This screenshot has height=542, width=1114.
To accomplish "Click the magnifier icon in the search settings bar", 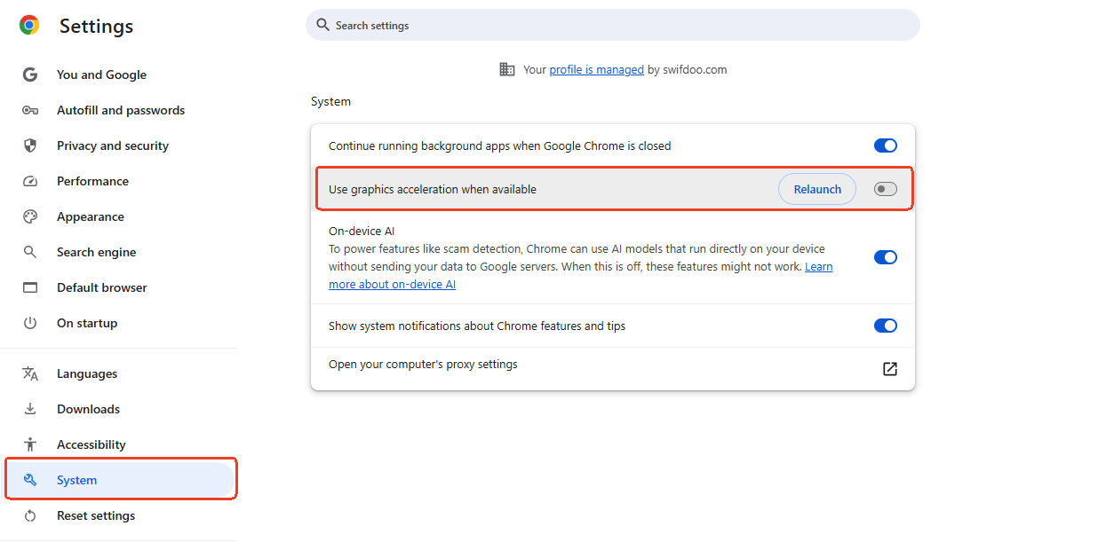I will tap(323, 25).
